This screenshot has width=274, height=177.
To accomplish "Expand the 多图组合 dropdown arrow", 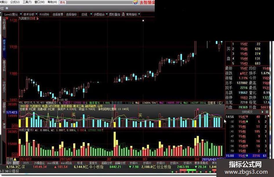I will [x=107, y=14].
